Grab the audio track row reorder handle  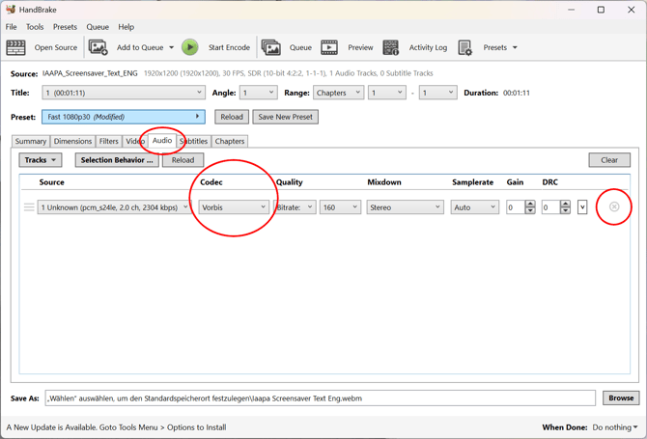(x=29, y=206)
